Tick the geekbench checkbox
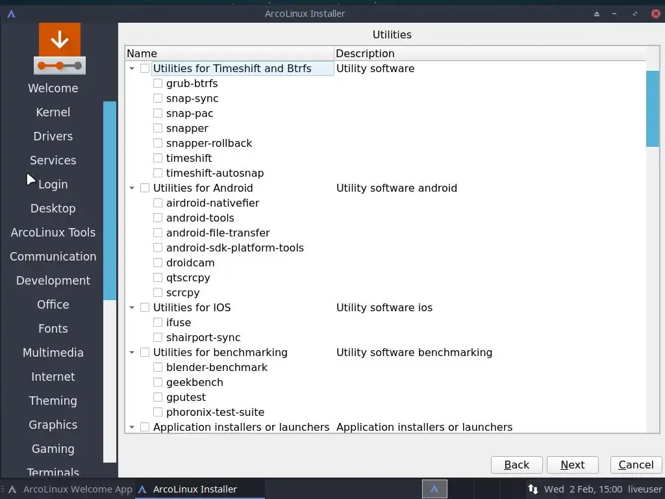This screenshot has height=499, width=665. click(158, 382)
